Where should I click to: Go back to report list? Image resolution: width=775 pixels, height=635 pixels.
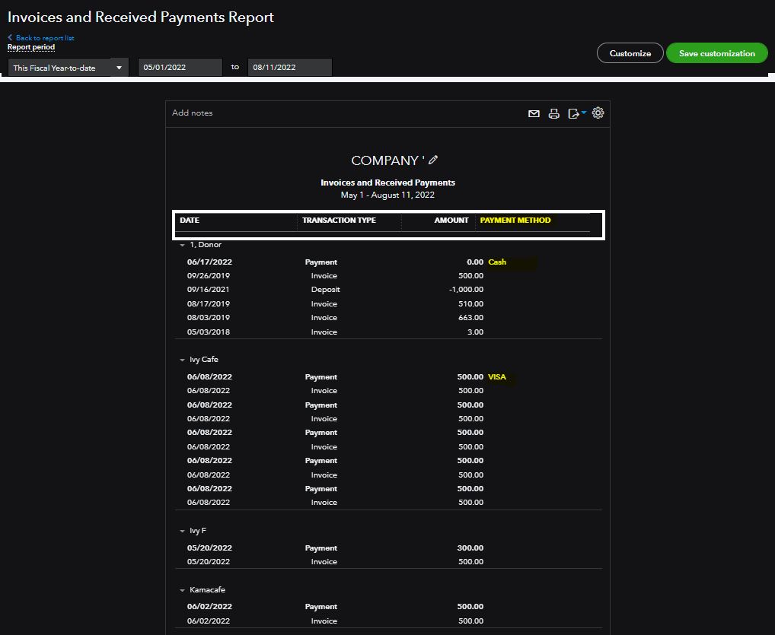[42, 37]
